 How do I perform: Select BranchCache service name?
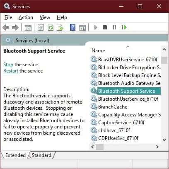tap(113, 107)
